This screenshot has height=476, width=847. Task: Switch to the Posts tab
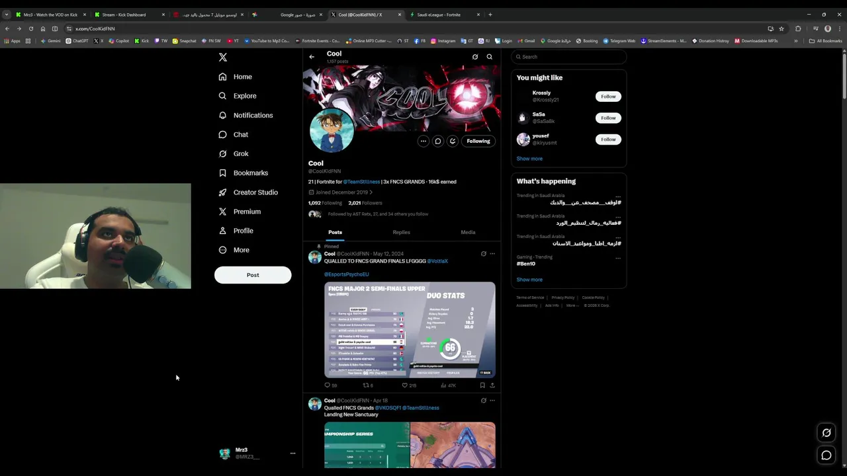coord(335,233)
